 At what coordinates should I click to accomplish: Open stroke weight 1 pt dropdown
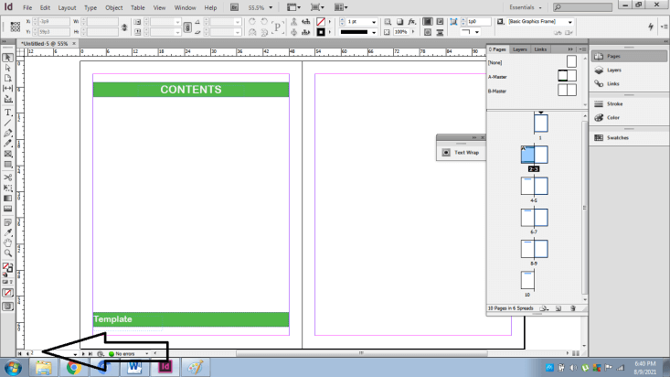(374, 22)
